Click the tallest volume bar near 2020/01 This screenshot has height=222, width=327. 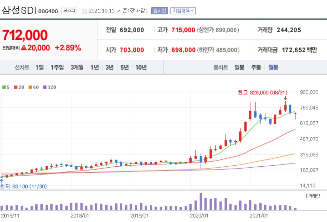tap(201, 201)
